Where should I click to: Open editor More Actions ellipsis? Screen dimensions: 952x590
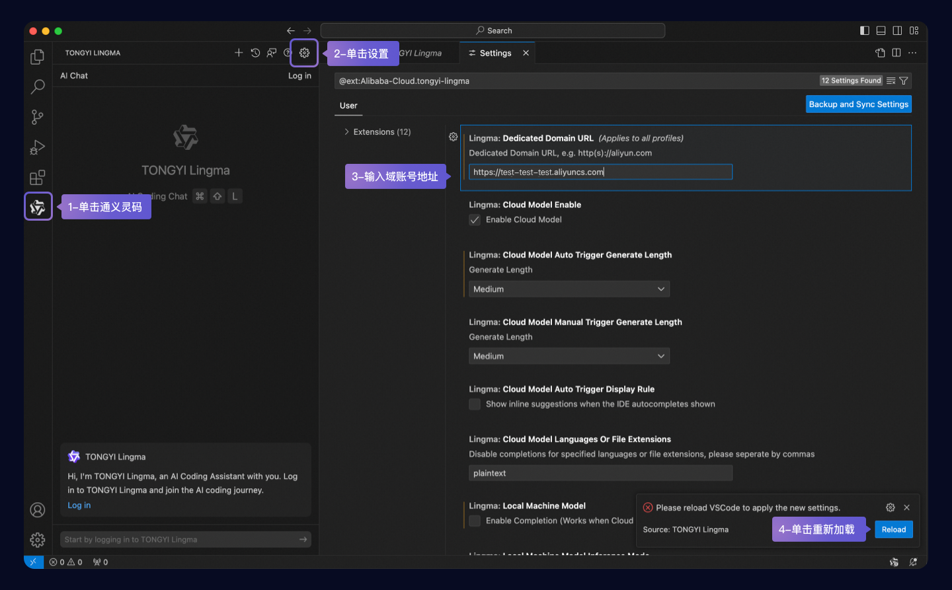(x=912, y=53)
